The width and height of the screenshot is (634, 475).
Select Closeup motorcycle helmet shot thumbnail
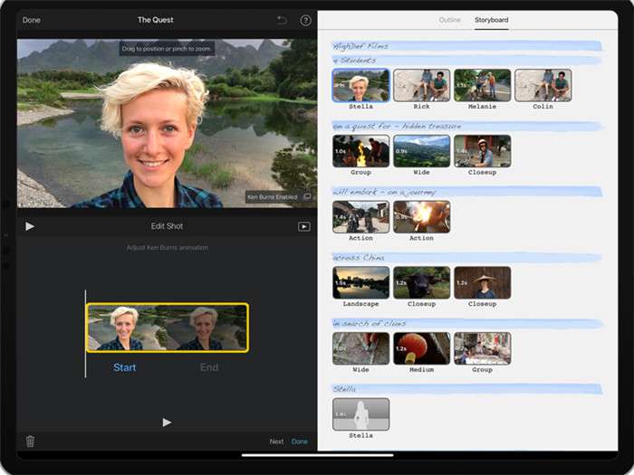pyautogui.click(x=482, y=151)
